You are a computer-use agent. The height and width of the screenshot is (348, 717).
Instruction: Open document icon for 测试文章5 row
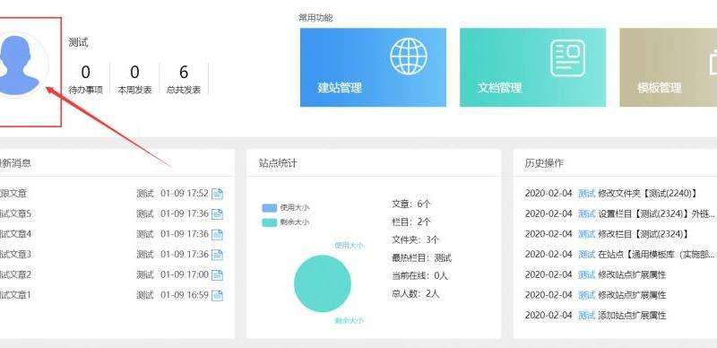(x=217, y=213)
